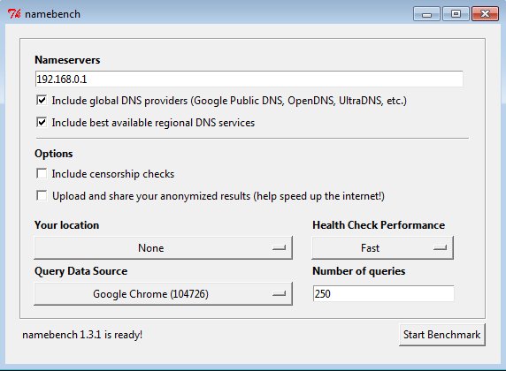Click the namebench Tk feather icon
This screenshot has width=506, height=371.
(14, 14)
